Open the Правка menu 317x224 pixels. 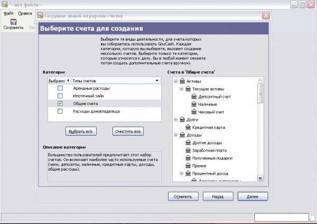(x=25, y=13)
